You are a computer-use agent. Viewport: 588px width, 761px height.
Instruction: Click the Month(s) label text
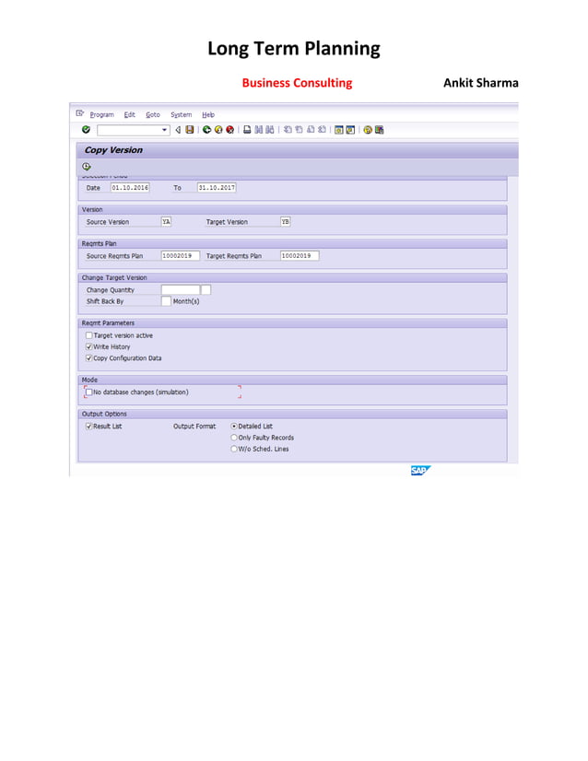(186, 301)
